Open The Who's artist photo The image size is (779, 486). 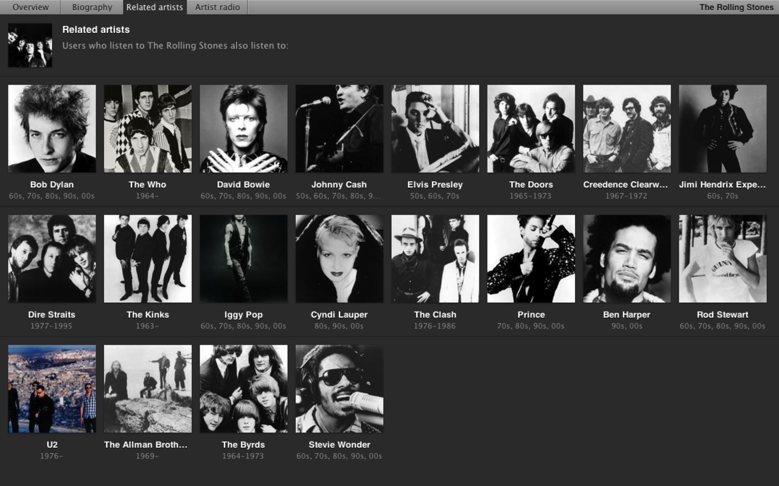147,128
